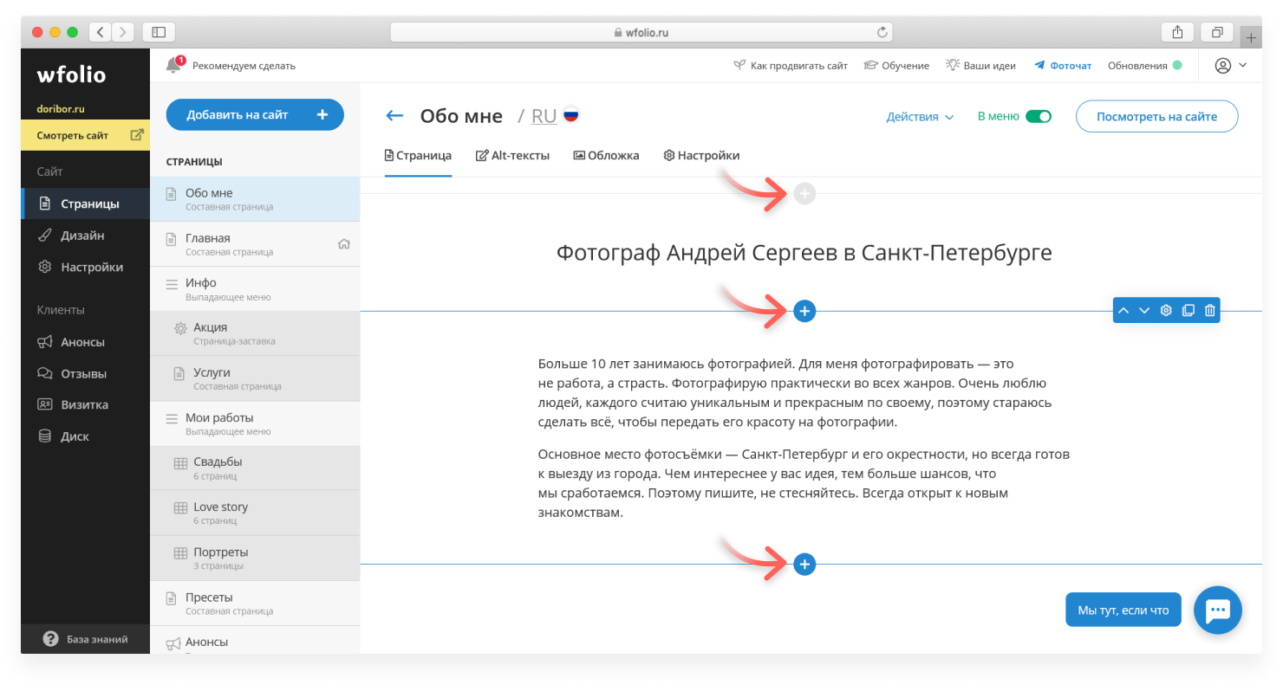Open Настройки in the left sidebar
The height and width of the screenshot is (691, 1283).
pos(85,267)
